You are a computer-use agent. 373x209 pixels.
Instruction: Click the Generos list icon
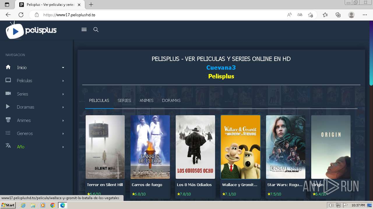8,133
